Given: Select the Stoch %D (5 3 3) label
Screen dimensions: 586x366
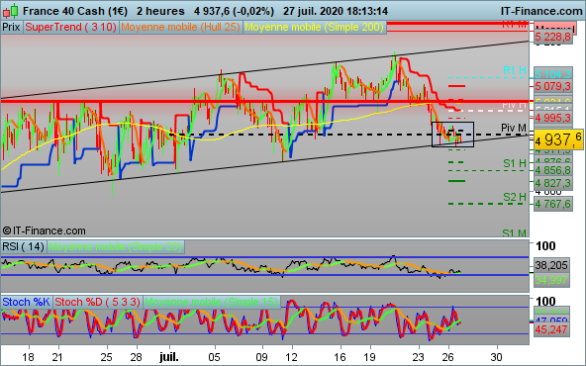Looking at the screenshot, I should 98,302.
